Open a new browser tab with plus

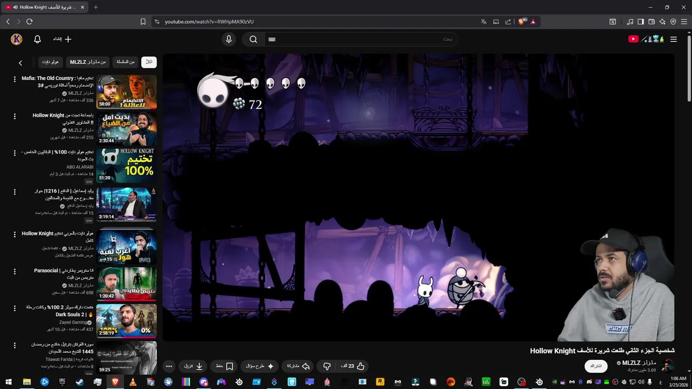(x=96, y=7)
